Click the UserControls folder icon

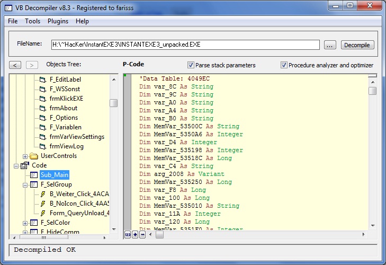[x=34, y=156]
